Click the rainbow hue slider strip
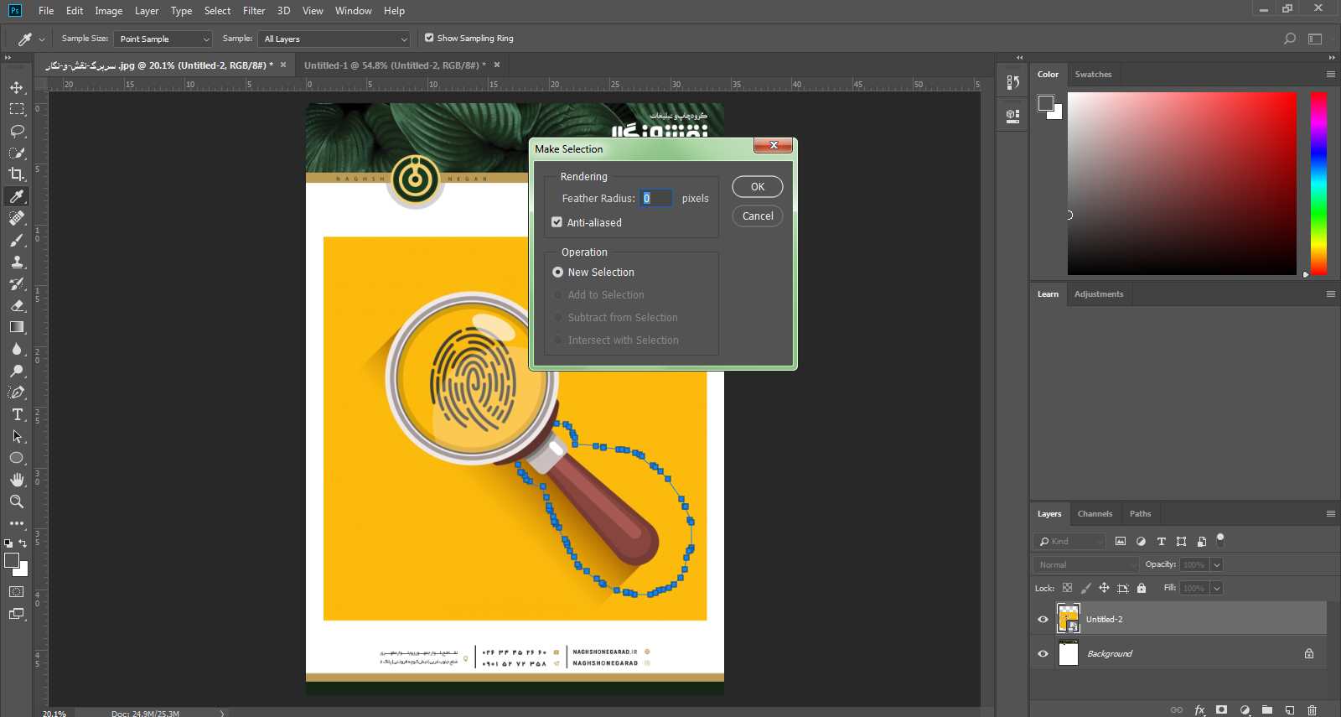 pos(1318,183)
